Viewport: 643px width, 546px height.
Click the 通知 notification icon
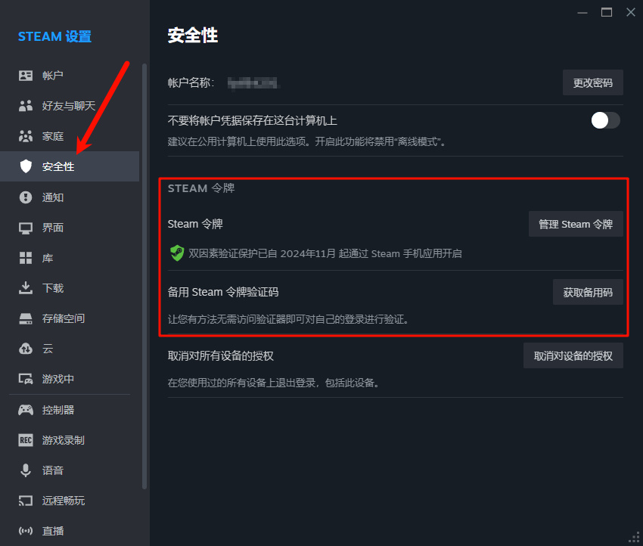(x=26, y=197)
